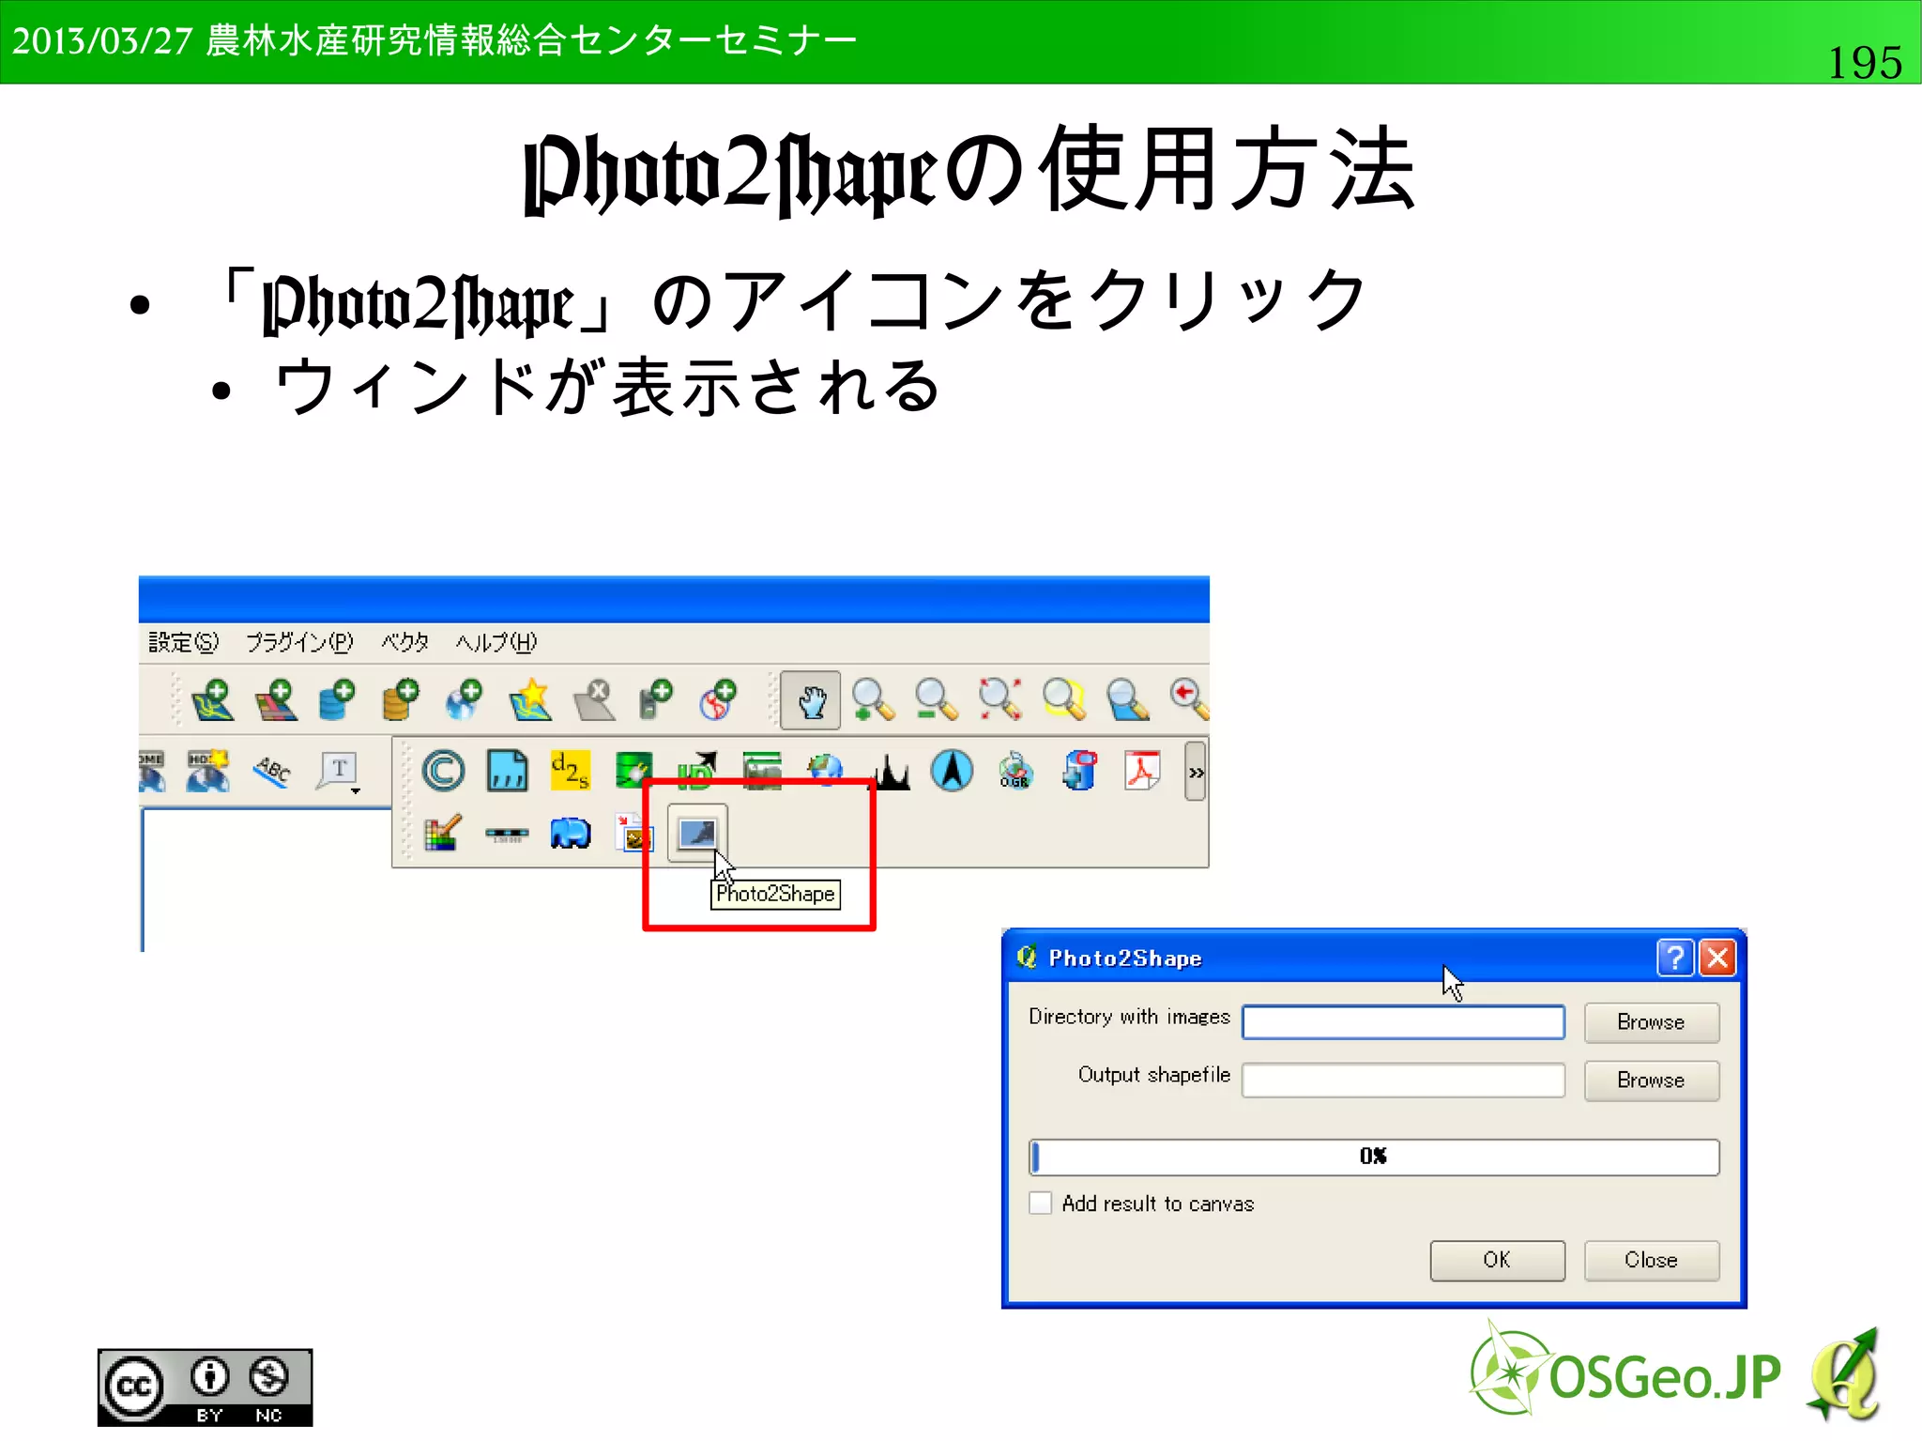Select the Zoom Out magnifier tool

(x=937, y=699)
